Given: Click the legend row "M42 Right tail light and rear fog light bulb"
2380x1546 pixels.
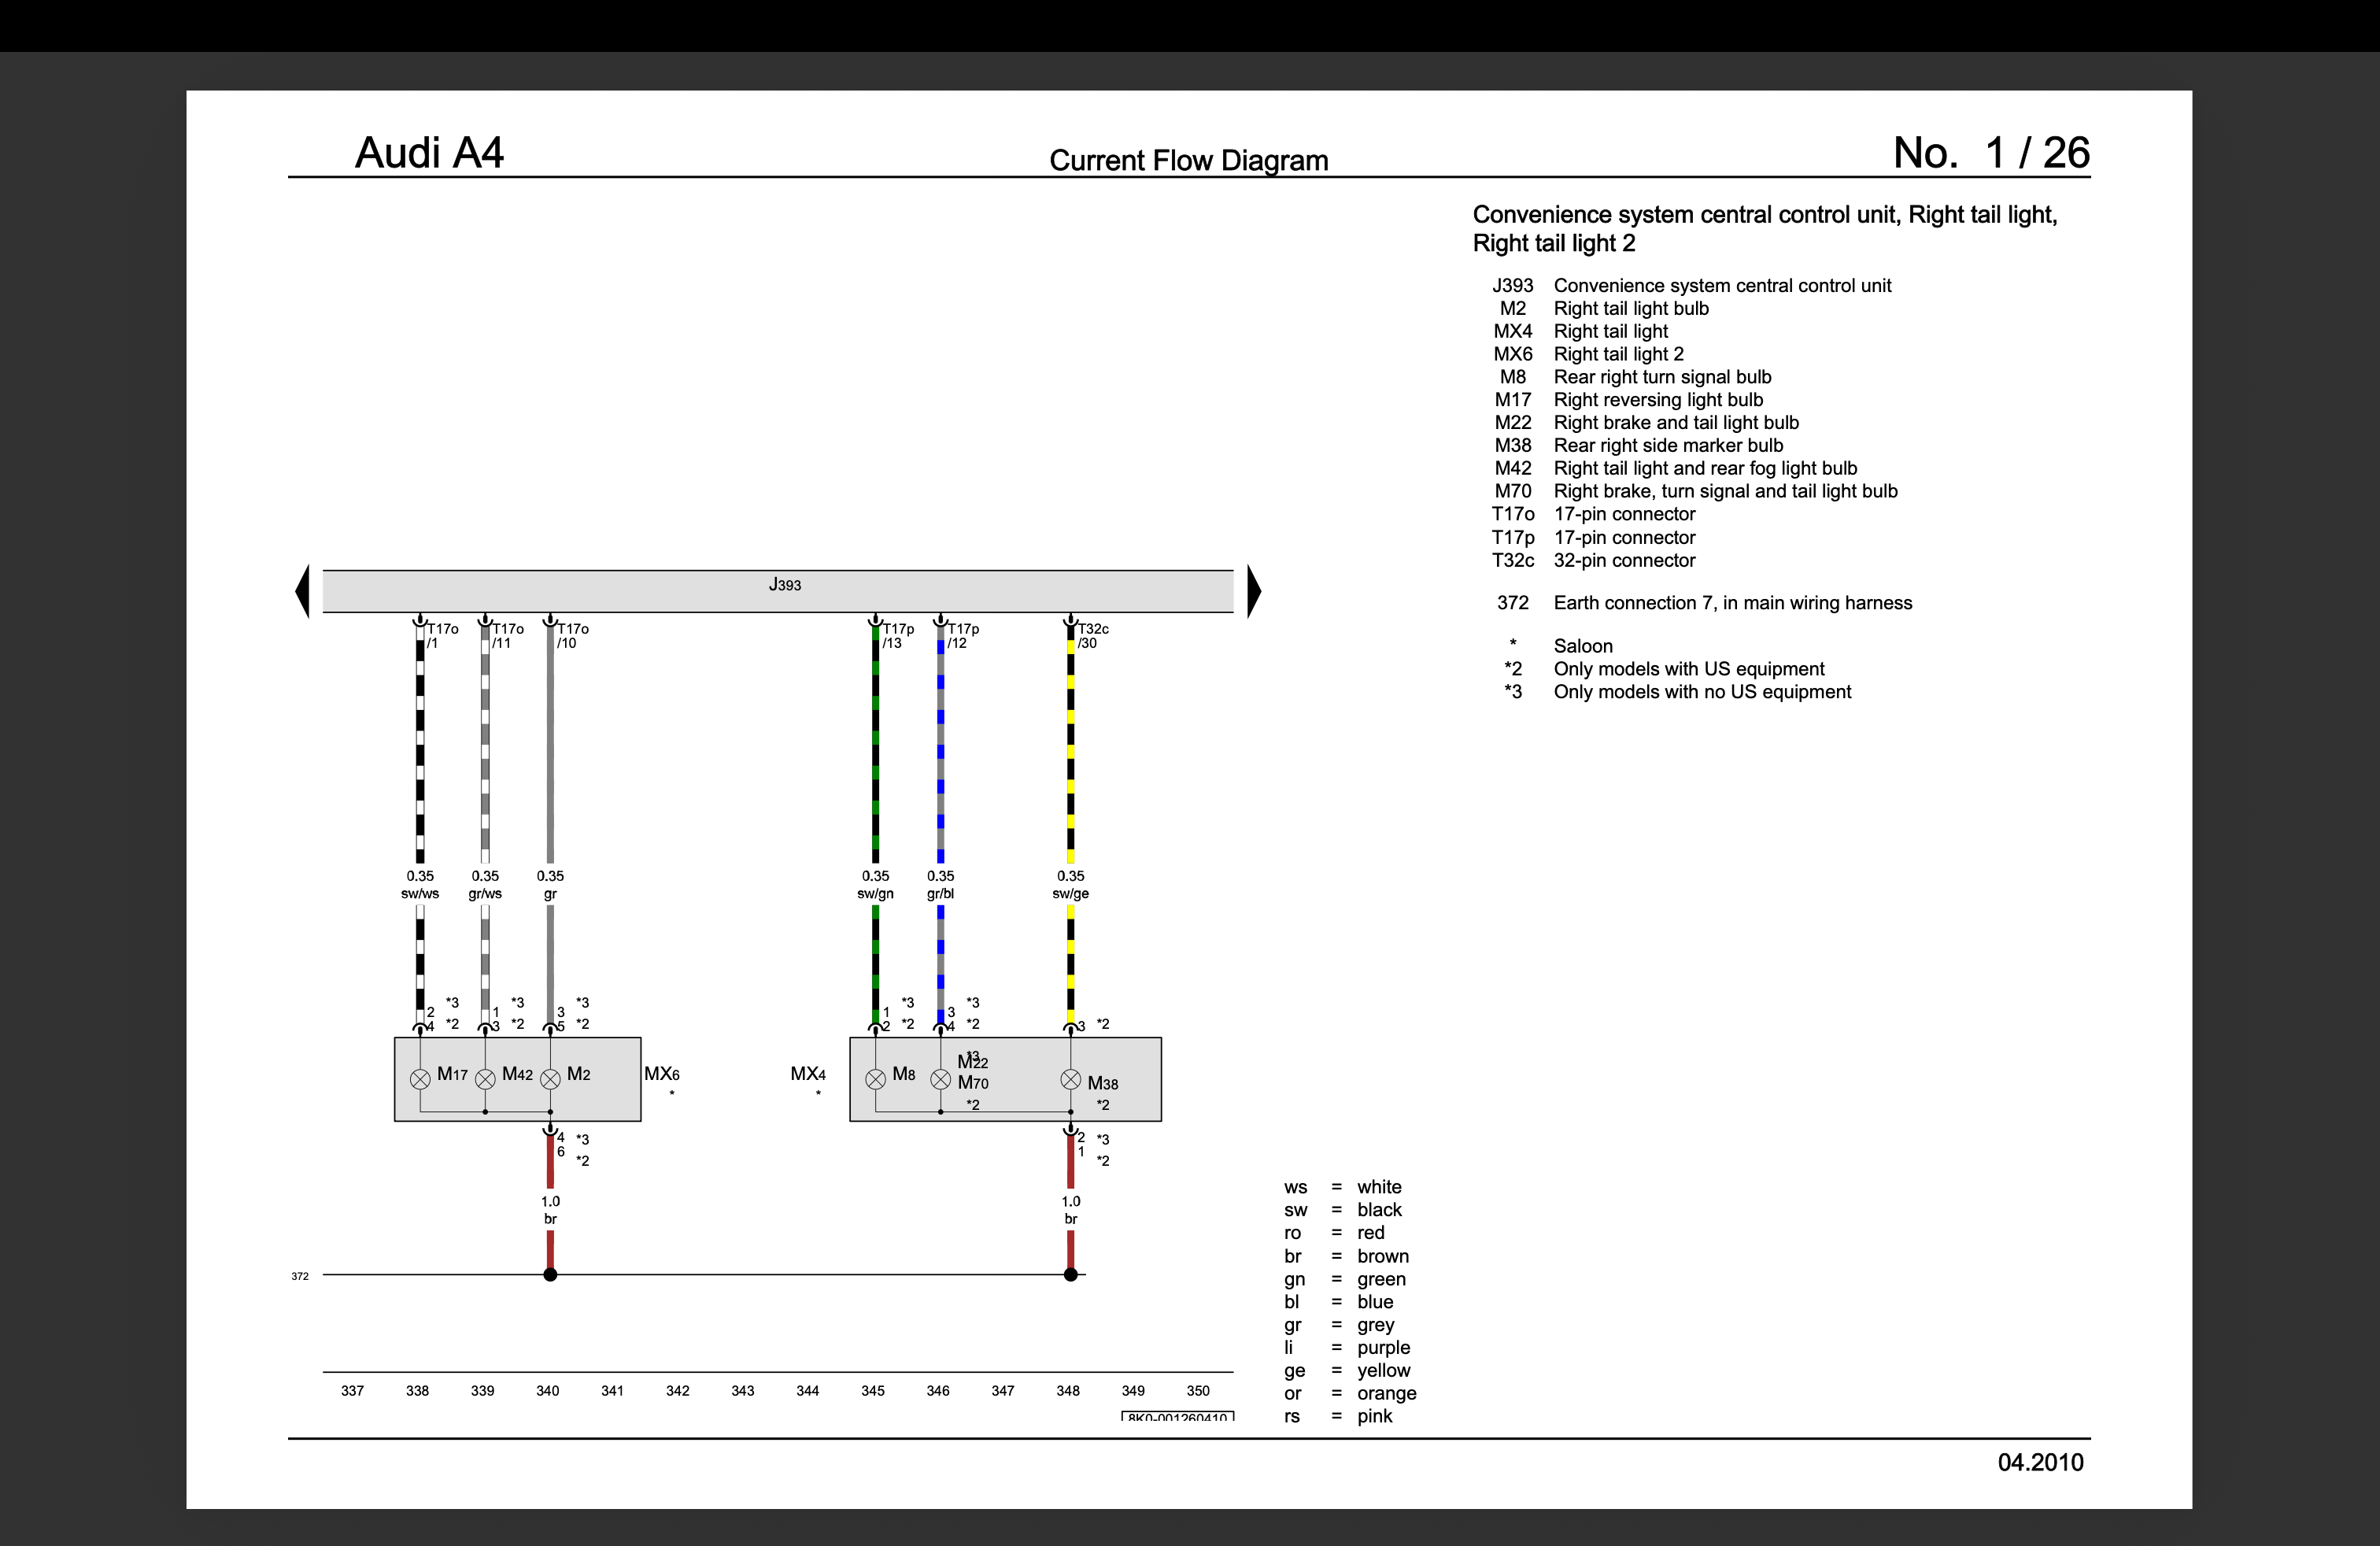Looking at the screenshot, I should tap(1676, 468).
